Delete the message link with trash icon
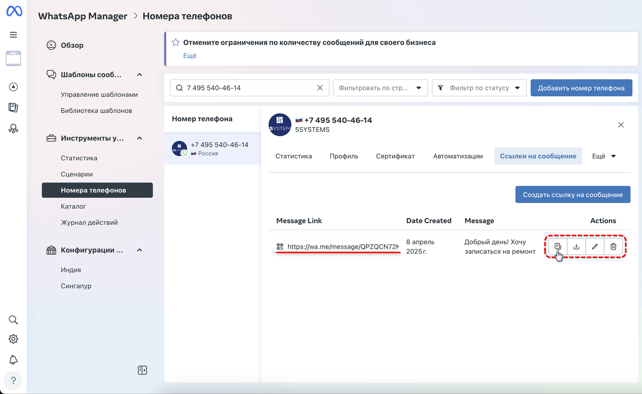Image resolution: width=642 pixels, height=394 pixels. [614, 247]
